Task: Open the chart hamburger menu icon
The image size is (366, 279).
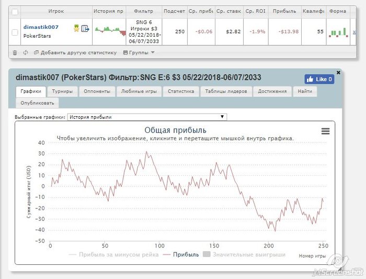Action: [x=325, y=131]
